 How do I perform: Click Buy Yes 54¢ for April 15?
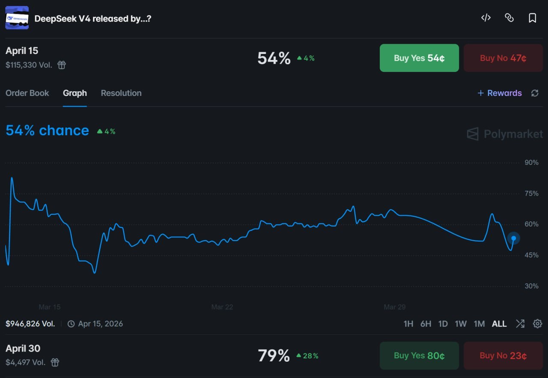click(x=419, y=58)
